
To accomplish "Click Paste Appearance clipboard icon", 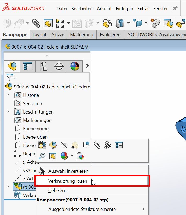I will 80,156.
